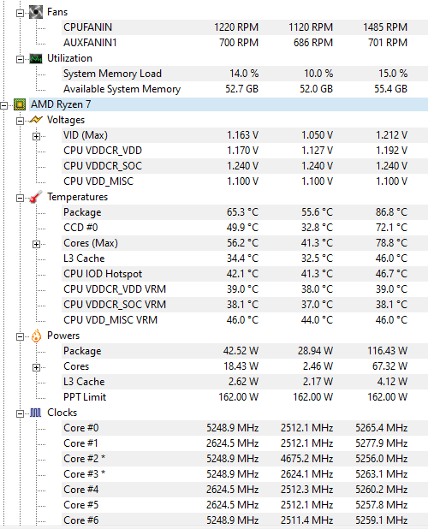
Task: Select the CPUFANIN row
Action: [245, 27]
